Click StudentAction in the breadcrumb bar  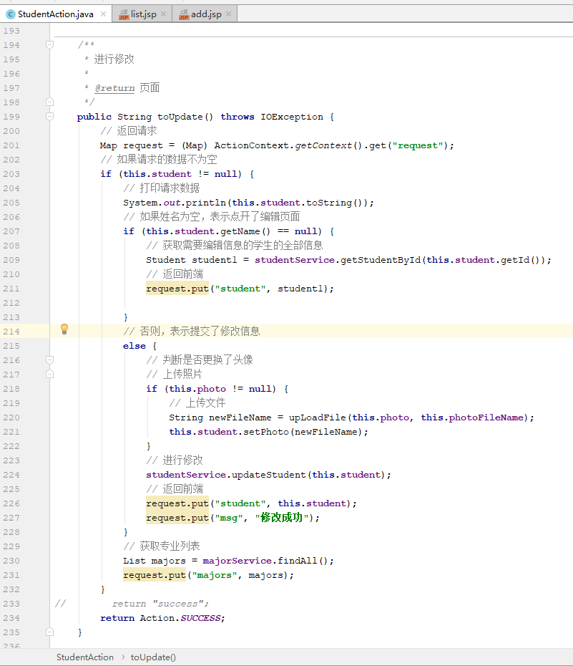[x=84, y=657]
